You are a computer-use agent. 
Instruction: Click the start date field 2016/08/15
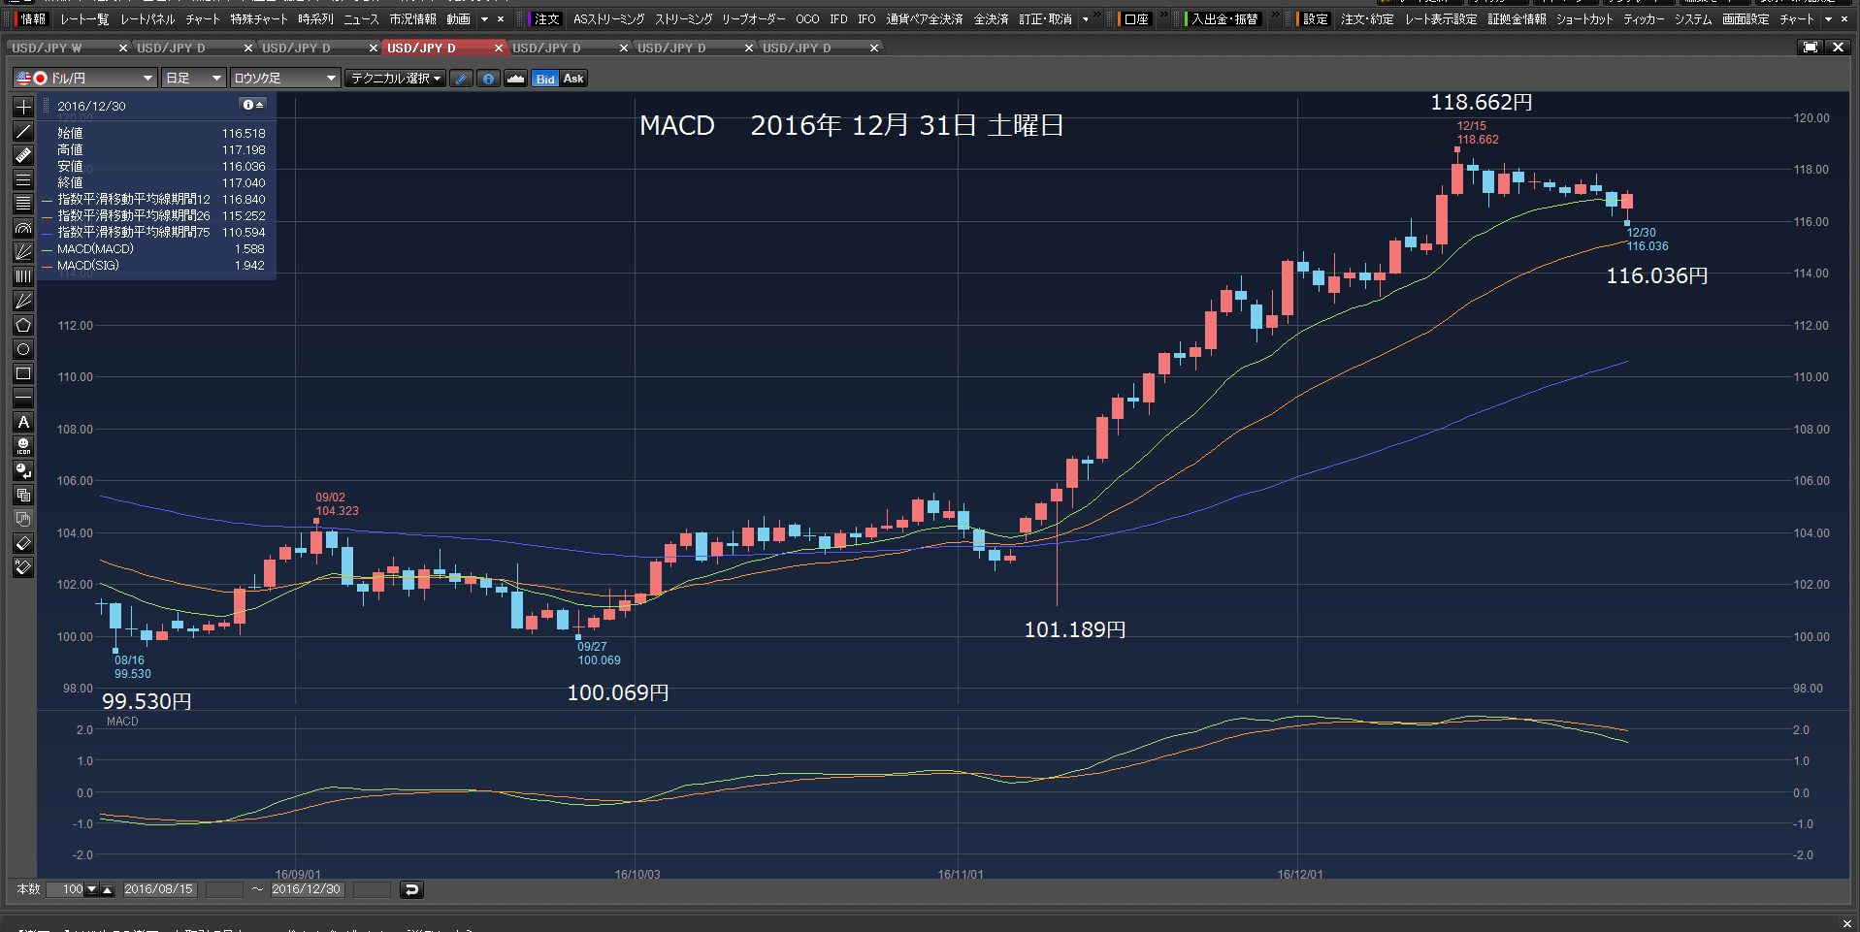point(158,889)
